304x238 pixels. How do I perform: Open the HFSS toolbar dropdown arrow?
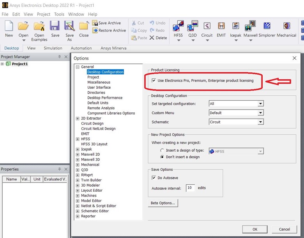179,40
